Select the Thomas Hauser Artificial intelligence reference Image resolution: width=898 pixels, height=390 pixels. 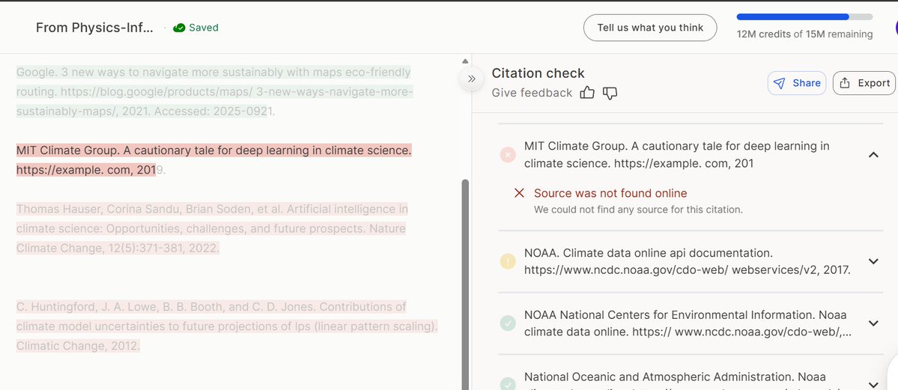pos(212,228)
